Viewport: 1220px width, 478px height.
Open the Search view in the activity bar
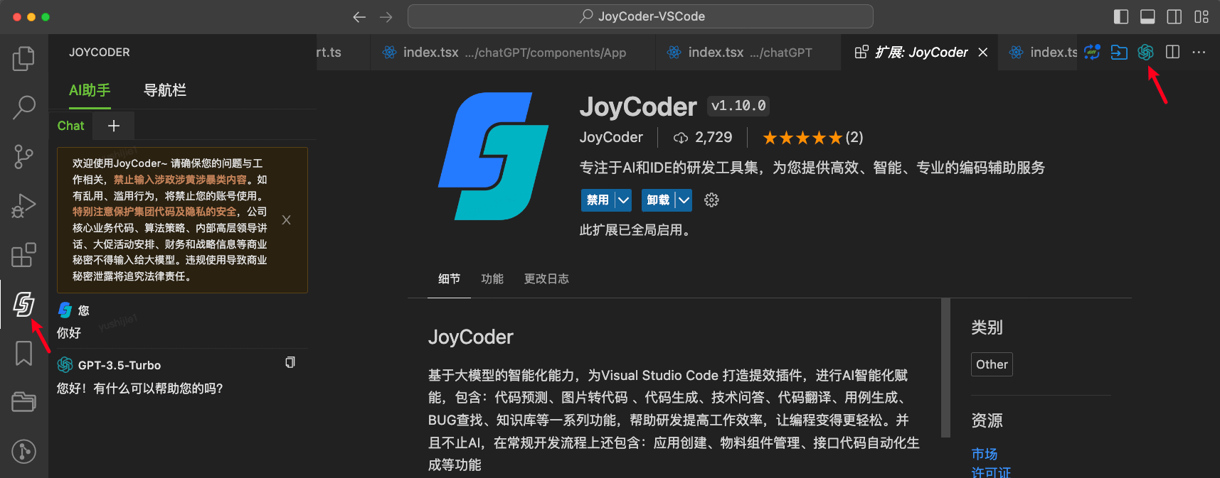point(23,107)
